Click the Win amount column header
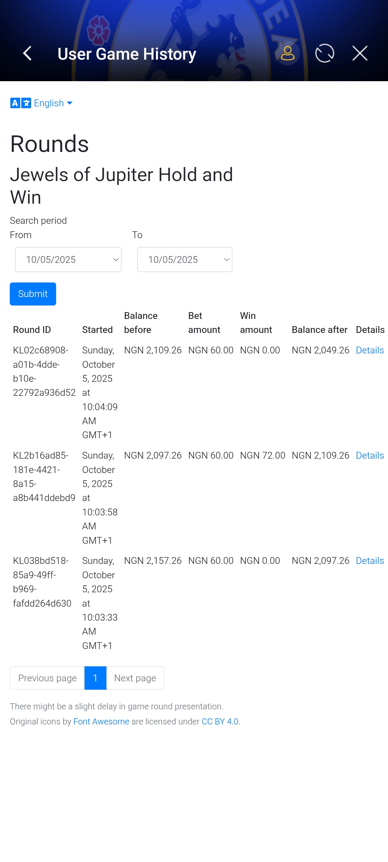 (x=256, y=323)
